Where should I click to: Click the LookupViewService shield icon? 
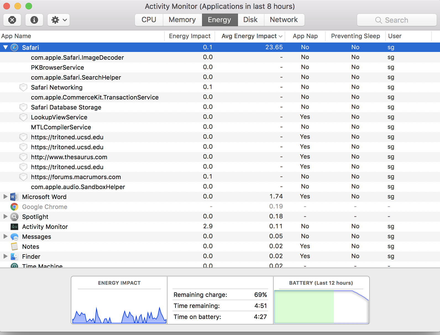[23, 117]
